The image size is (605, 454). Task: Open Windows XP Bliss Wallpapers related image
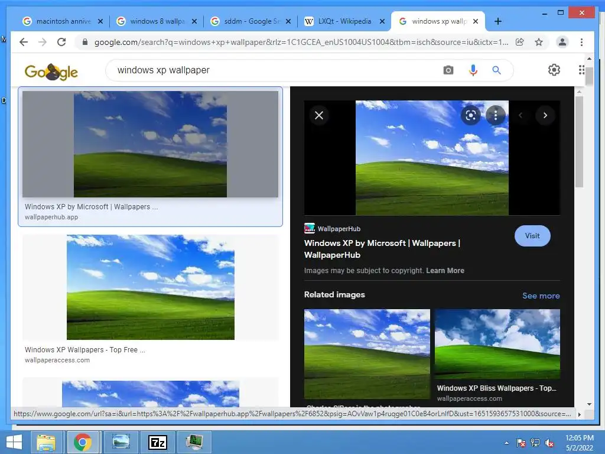click(497, 343)
